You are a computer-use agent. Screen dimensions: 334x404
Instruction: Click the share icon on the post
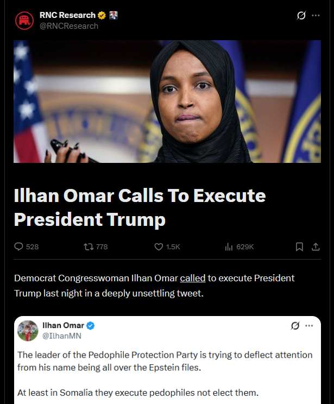pos(316,247)
